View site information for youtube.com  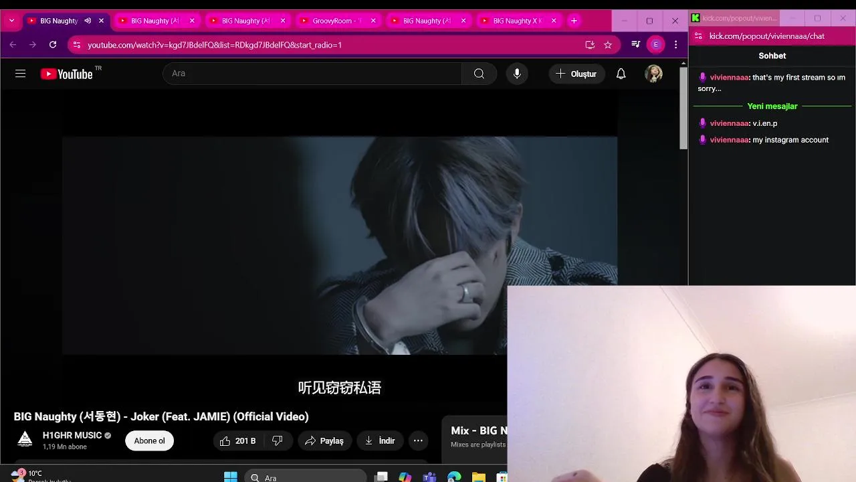[76, 45]
